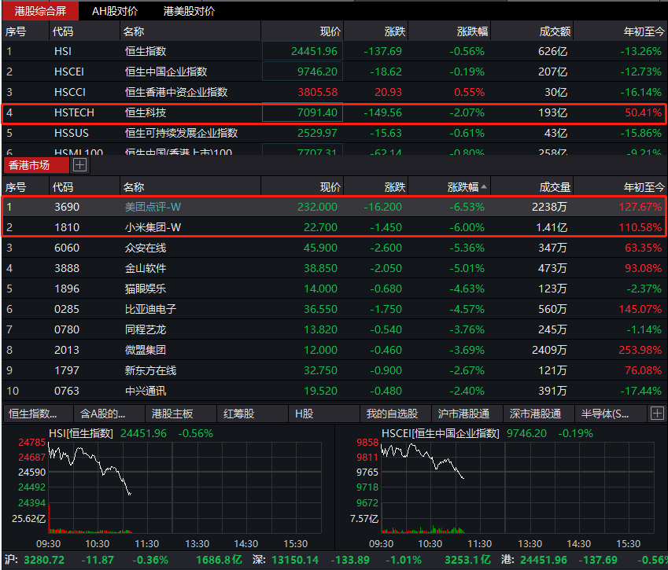
Task: Open the 深市港股通 tab
Action: click(x=538, y=414)
